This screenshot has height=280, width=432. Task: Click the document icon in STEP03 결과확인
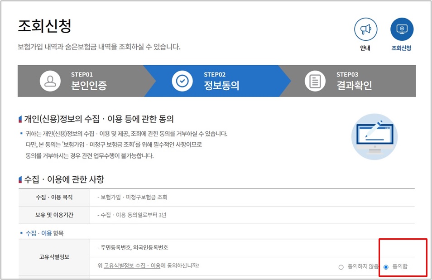(314, 80)
